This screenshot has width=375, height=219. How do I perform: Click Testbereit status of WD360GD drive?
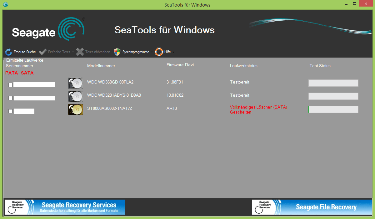click(x=240, y=82)
